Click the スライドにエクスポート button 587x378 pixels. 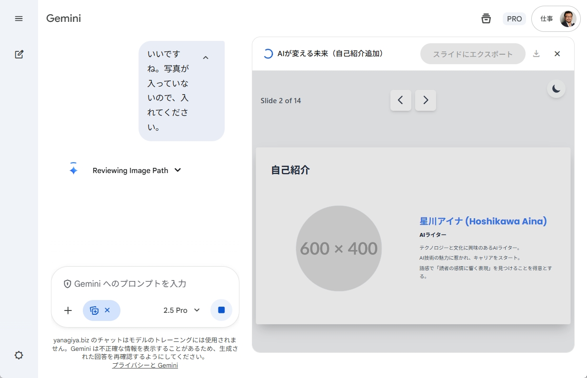(473, 54)
